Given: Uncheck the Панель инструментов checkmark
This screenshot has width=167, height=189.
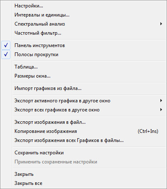Looking at the screenshot, I should [x=6, y=45].
